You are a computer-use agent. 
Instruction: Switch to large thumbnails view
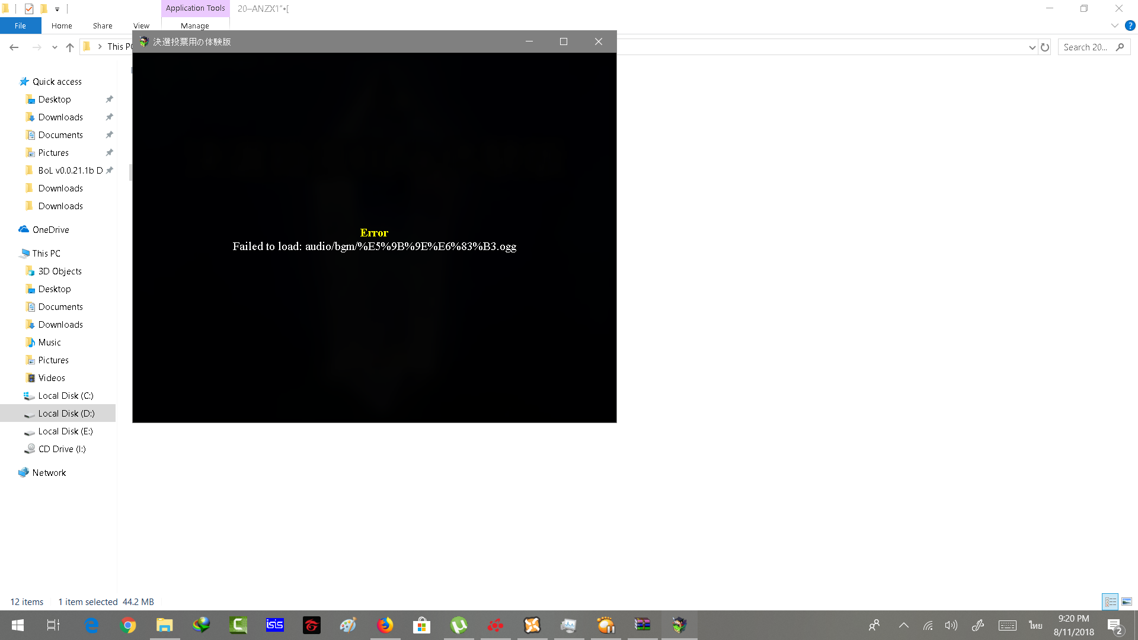(x=1127, y=601)
